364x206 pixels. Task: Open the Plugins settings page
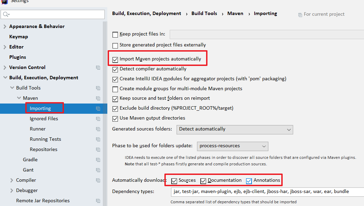[x=17, y=57]
